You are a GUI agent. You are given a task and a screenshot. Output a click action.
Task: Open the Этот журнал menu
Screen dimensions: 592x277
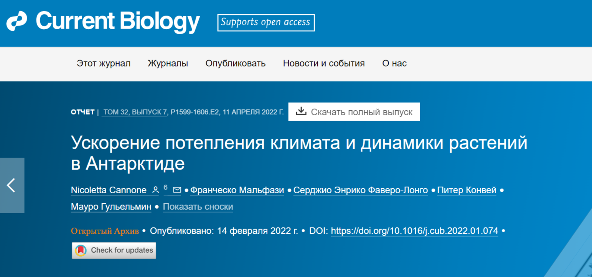tap(104, 63)
